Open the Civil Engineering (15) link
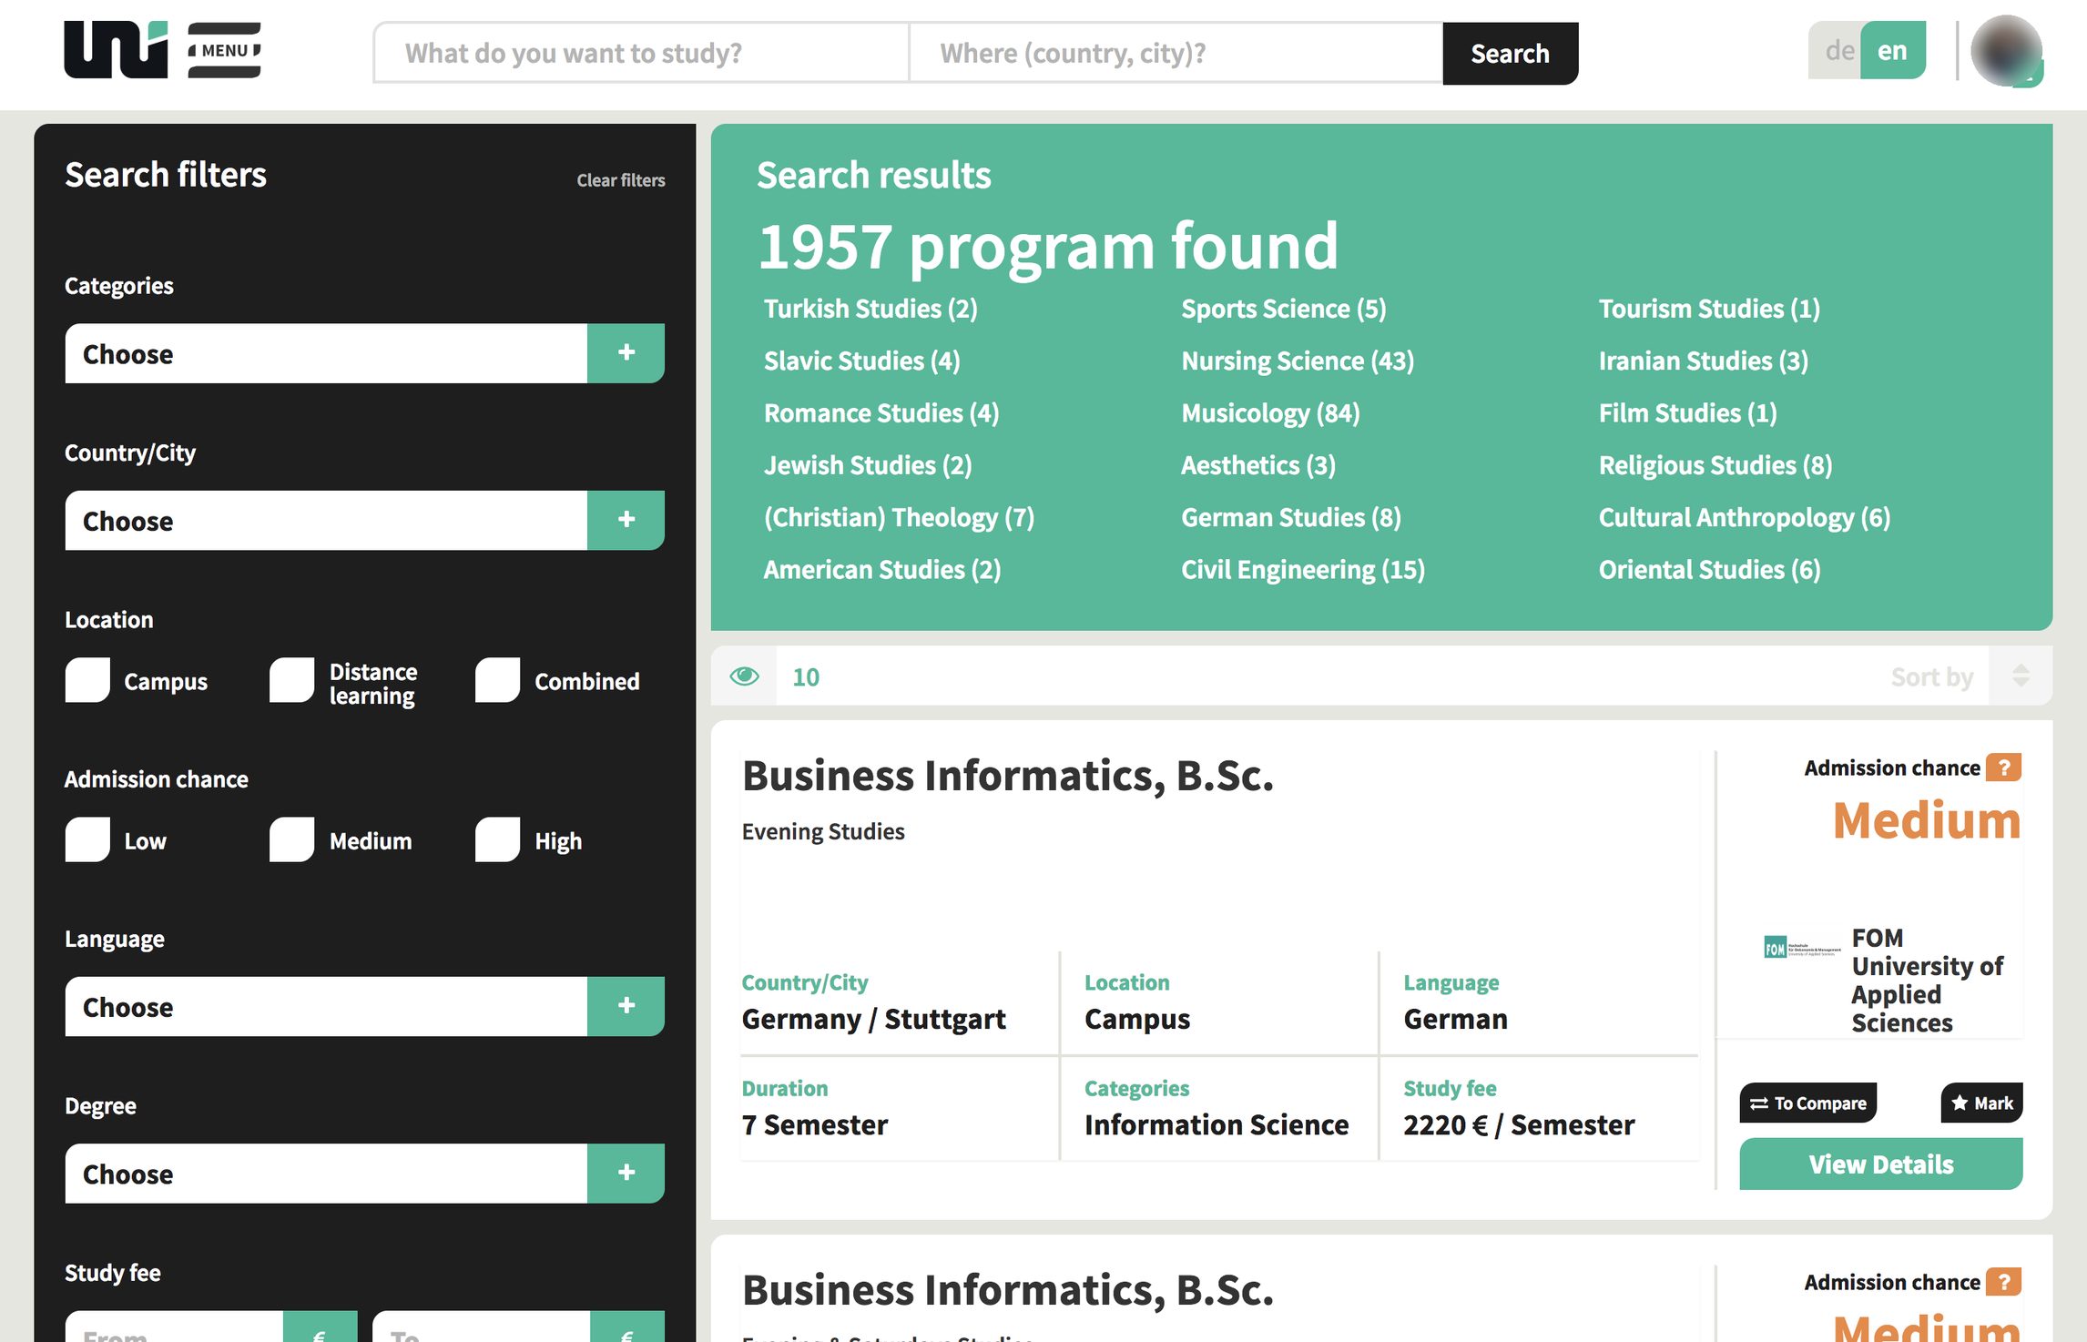 1302,569
